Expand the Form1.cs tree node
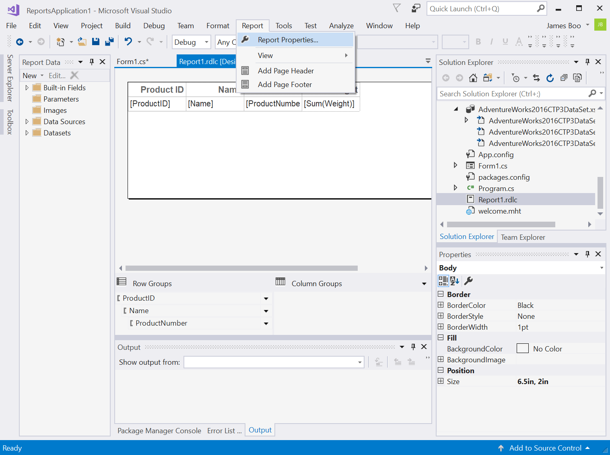Viewport: 610px width, 455px height. click(x=455, y=165)
